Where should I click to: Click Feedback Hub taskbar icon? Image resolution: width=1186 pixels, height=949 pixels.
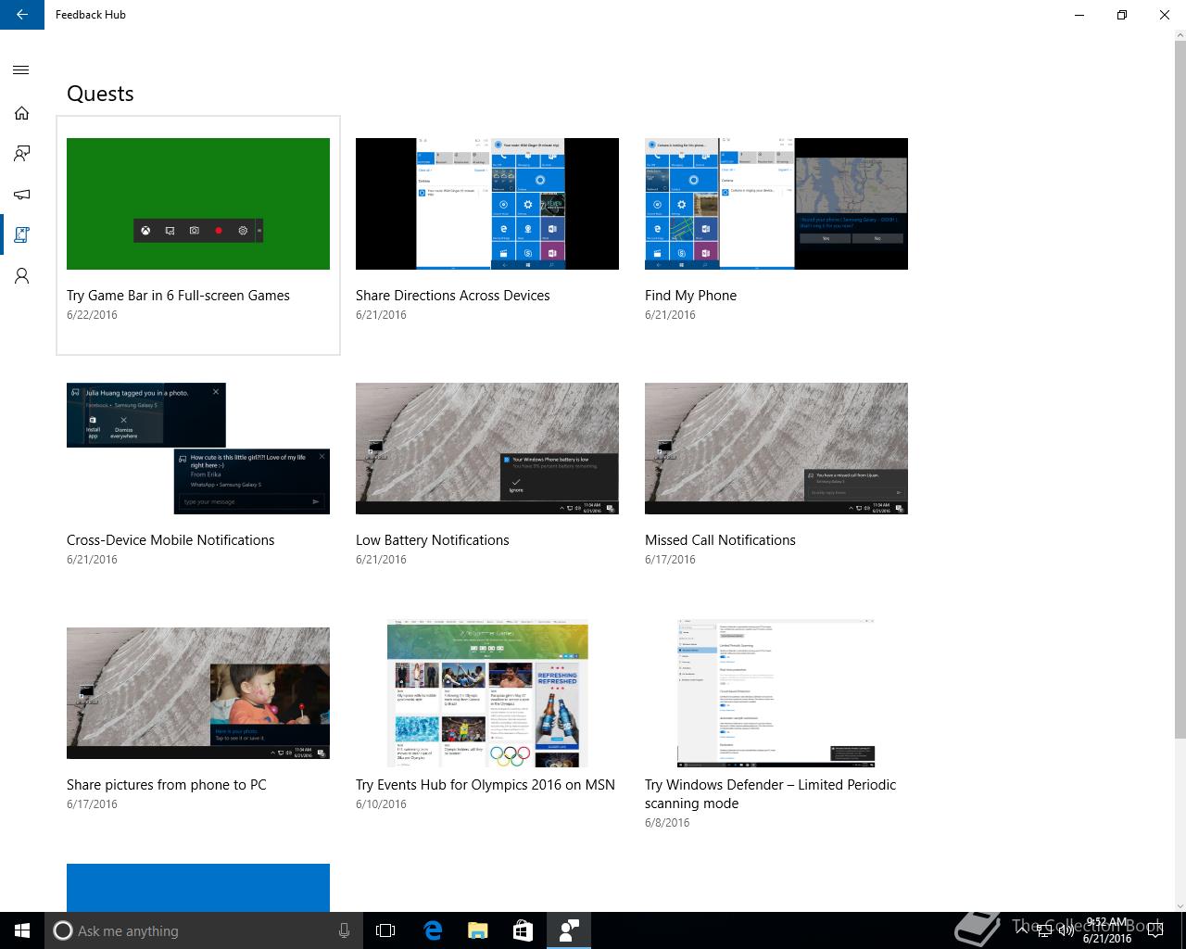point(568,930)
